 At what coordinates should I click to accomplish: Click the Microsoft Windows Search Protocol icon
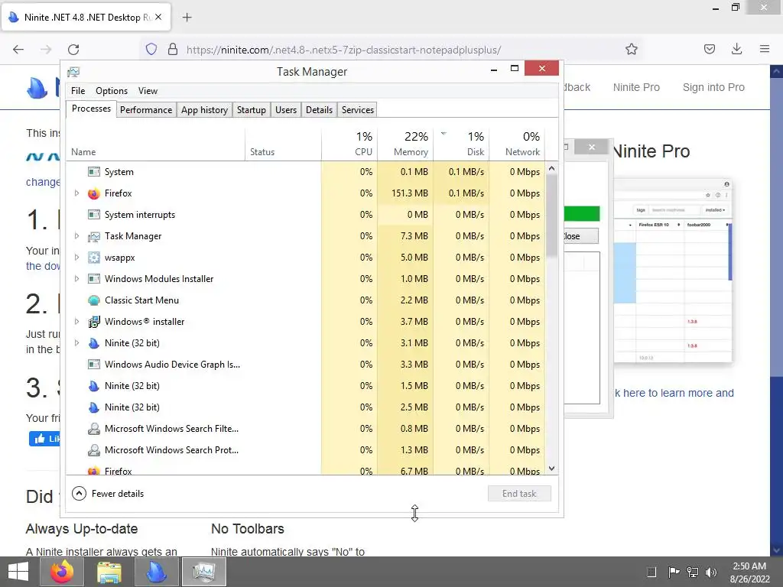(x=93, y=450)
